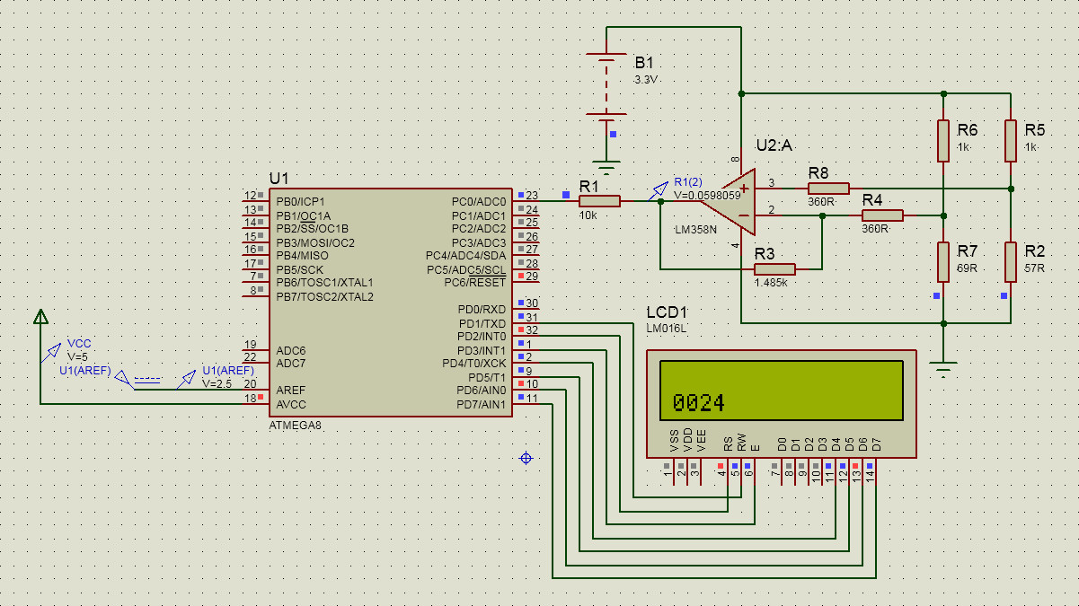Click the R2 57R resistor
1079x606 pixels.
coord(1011,261)
